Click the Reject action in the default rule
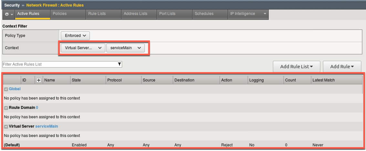Viewport: 366px width, 151px height. 227,145
